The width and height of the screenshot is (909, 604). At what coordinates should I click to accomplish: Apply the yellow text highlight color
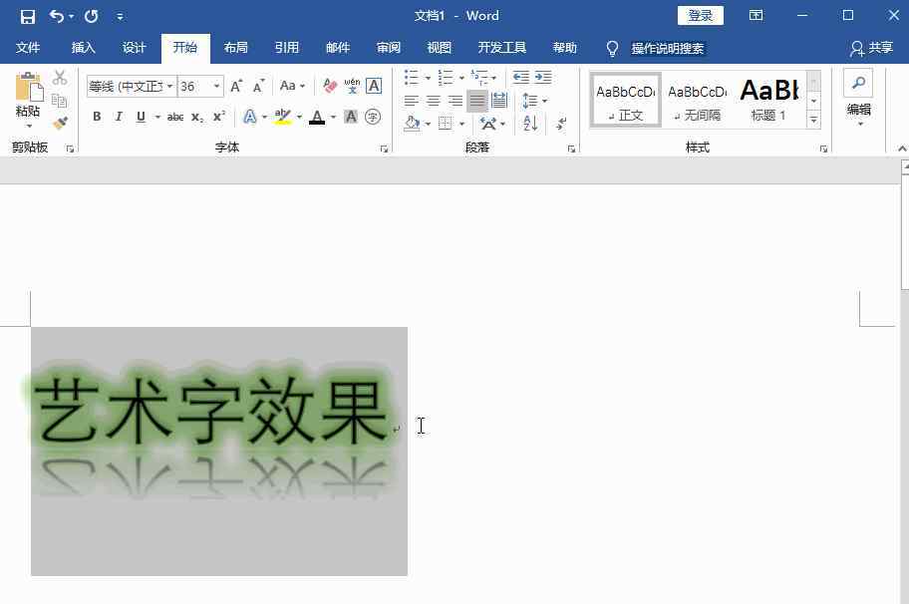[282, 117]
